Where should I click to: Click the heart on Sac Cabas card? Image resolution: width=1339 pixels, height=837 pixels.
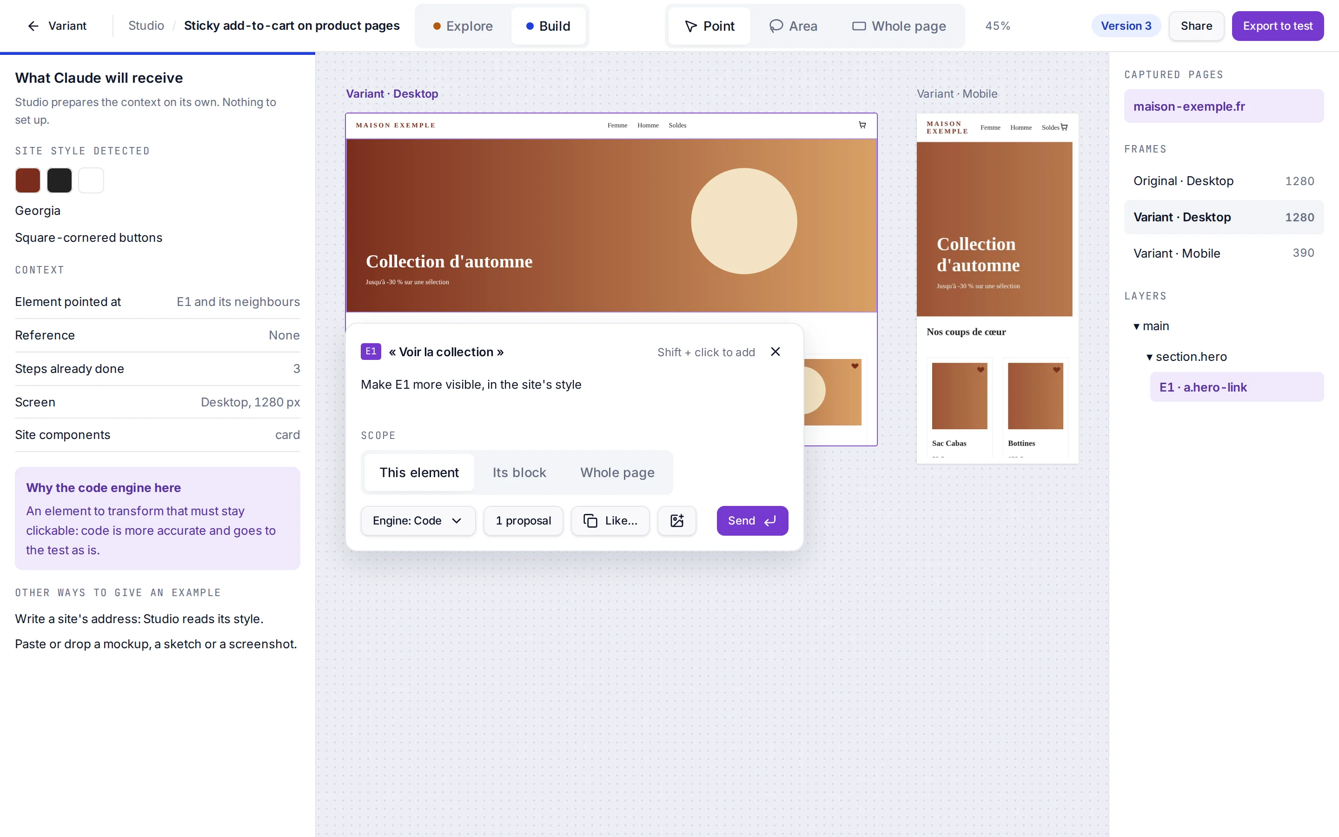(981, 370)
